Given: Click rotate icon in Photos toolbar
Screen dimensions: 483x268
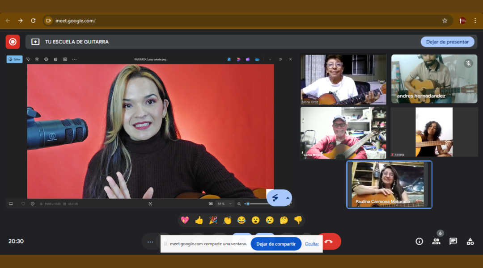Looking at the screenshot, I should pyautogui.click(x=28, y=59).
